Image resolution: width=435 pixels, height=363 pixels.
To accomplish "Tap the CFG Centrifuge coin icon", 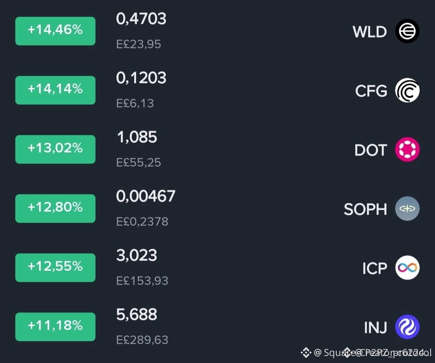I will (x=407, y=90).
